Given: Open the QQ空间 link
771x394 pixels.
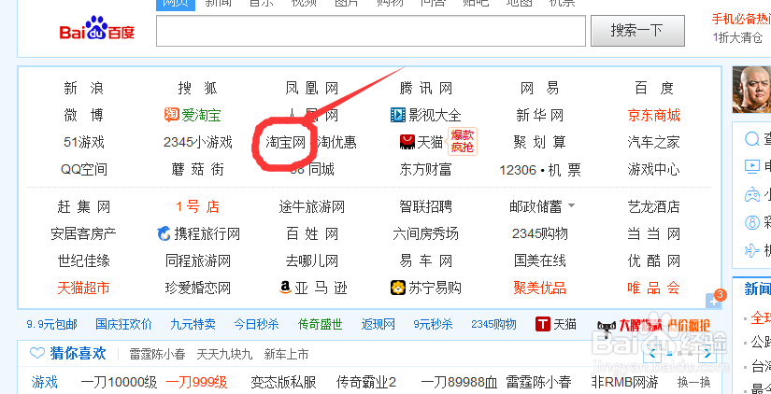Looking at the screenshot, I should click(83, 170).
